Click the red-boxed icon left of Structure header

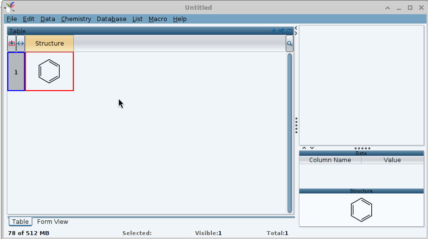[x=12, y=44]
